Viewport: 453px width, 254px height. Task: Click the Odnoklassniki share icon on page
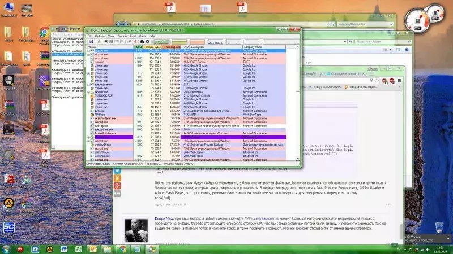coord(117,178)
